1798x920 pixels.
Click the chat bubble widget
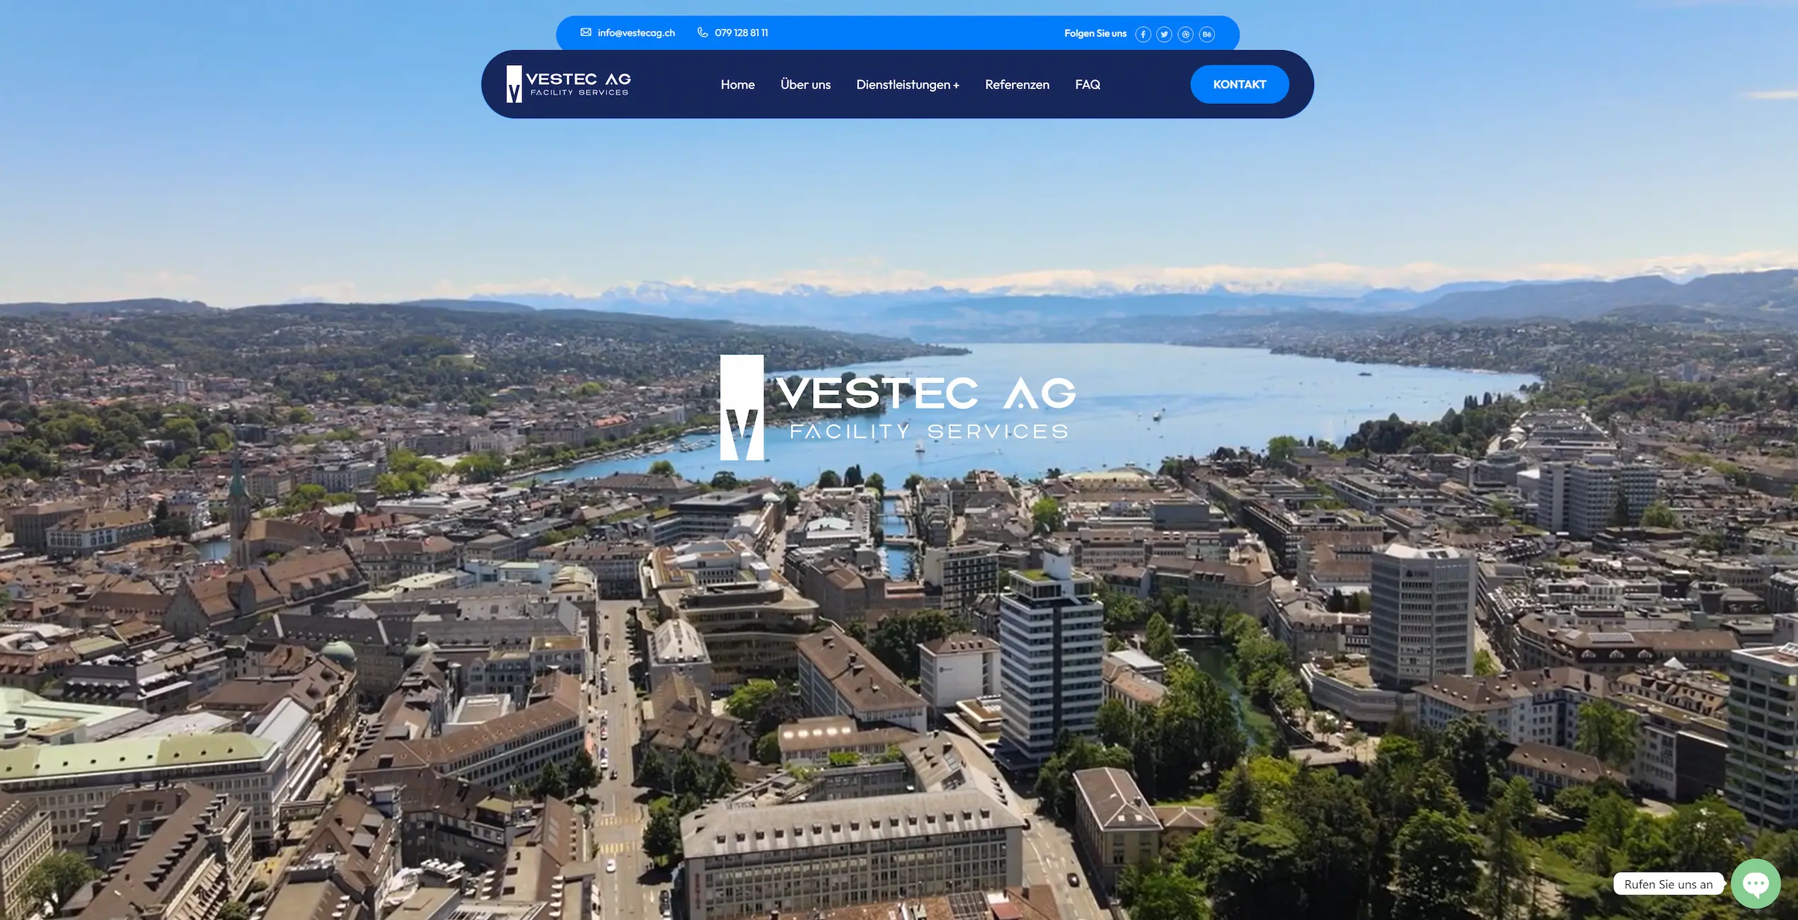1756,883
